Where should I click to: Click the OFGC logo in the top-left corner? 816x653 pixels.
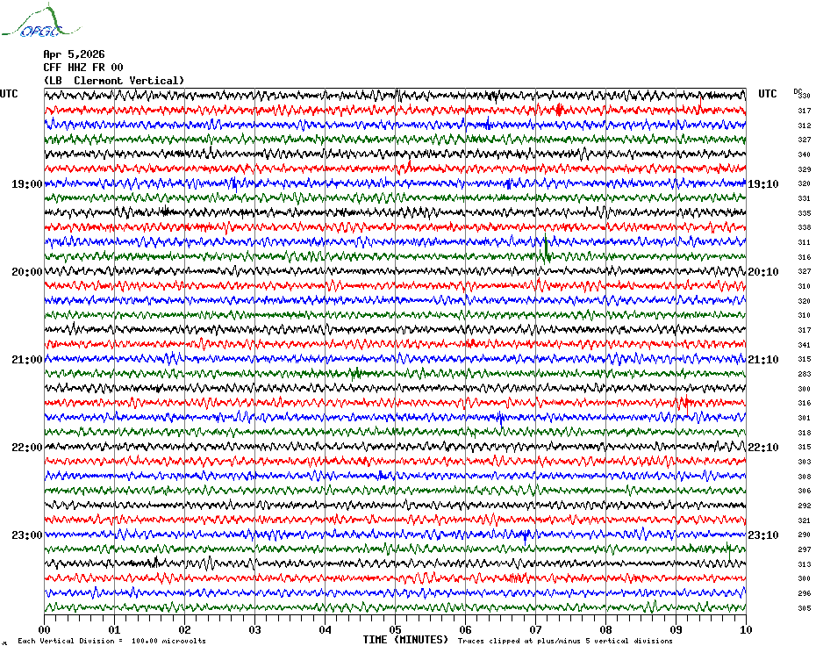[40, 21]
